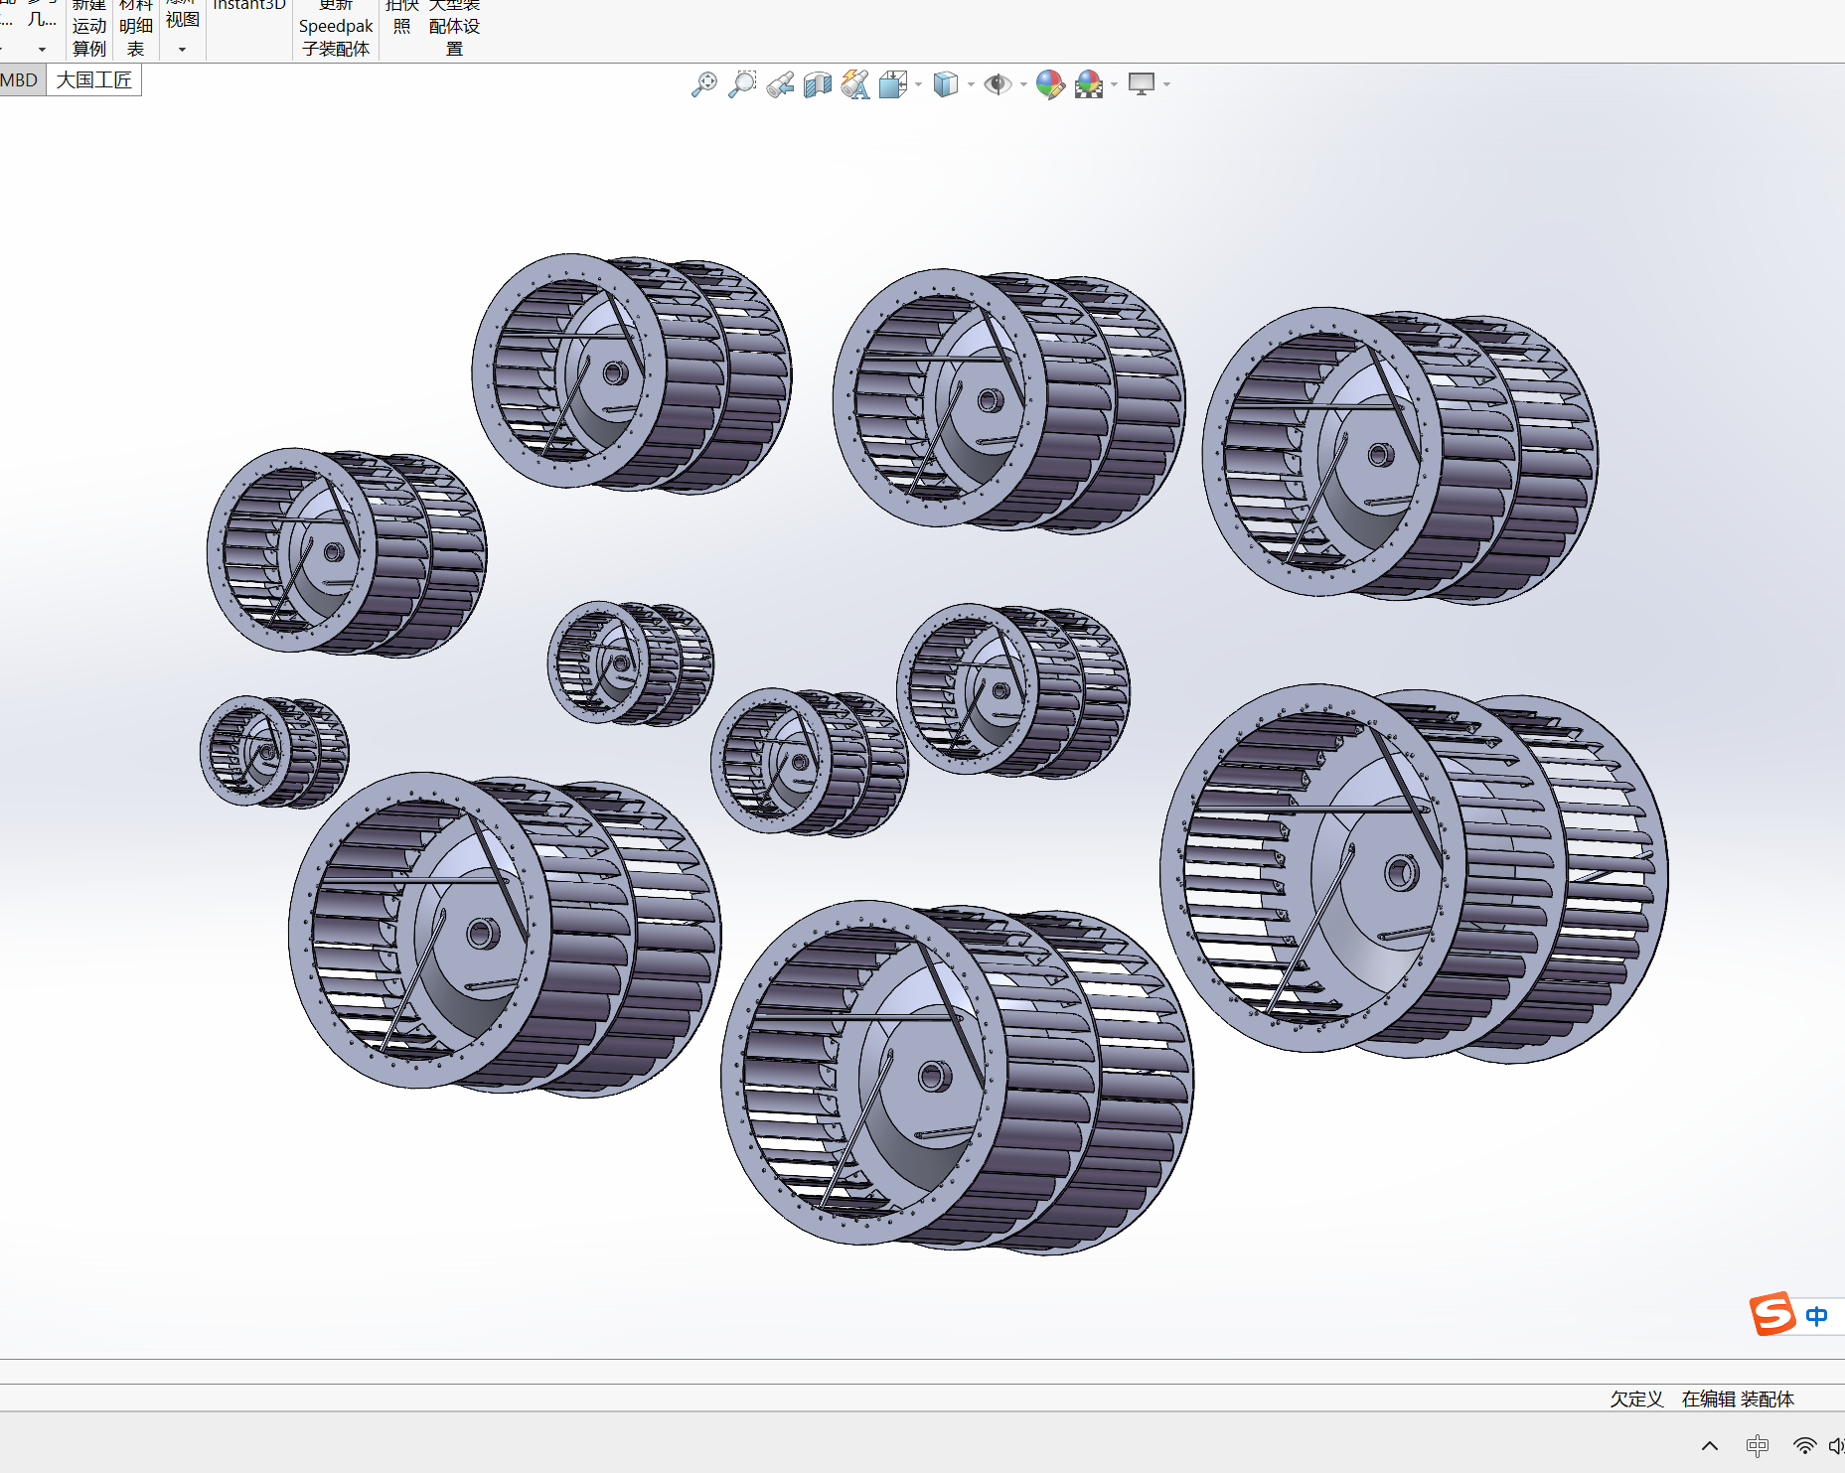Click the taskbar 中 input method indicator
Screen dimensions: 1845x1473
[x=1758, y=1446]
